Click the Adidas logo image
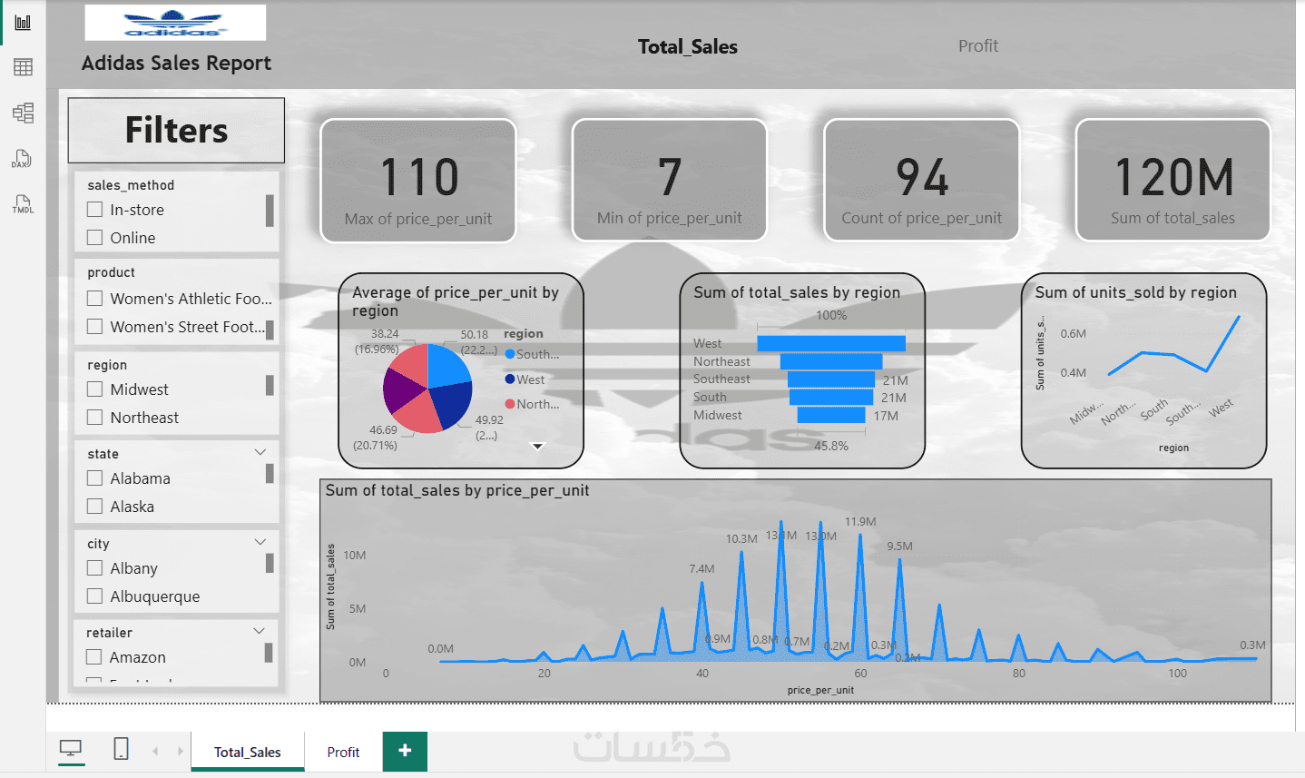 pyautogui.click(x=175, y=23)
